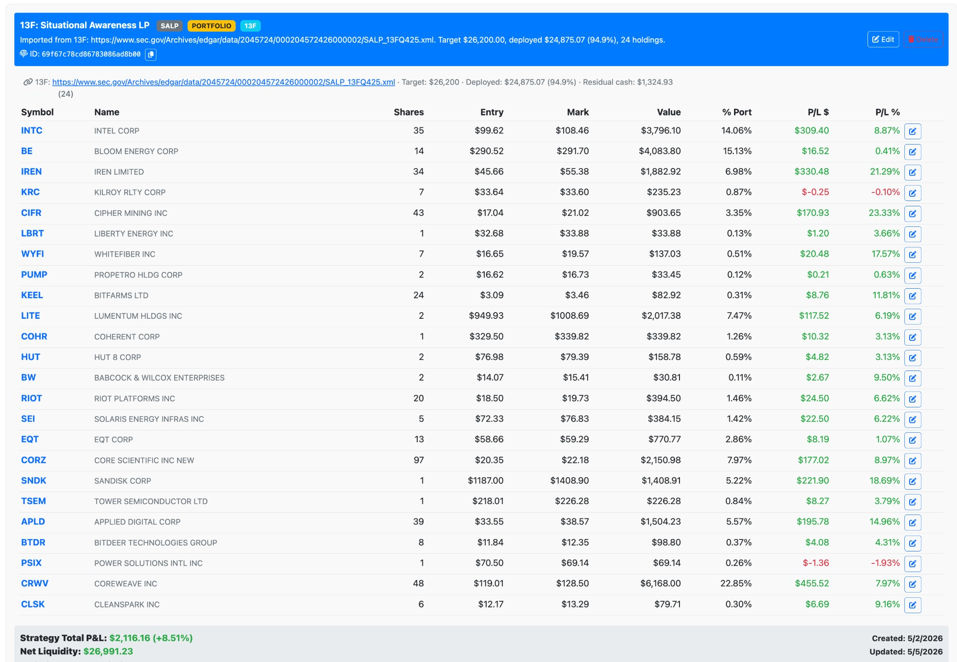957x662 pixels.
Task: Open edit icon on LBRT row
Action: coord(912,234)
